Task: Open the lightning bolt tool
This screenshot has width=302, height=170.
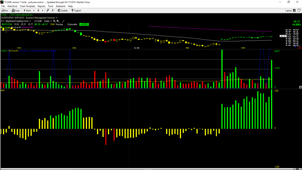Action: point(48,11)
